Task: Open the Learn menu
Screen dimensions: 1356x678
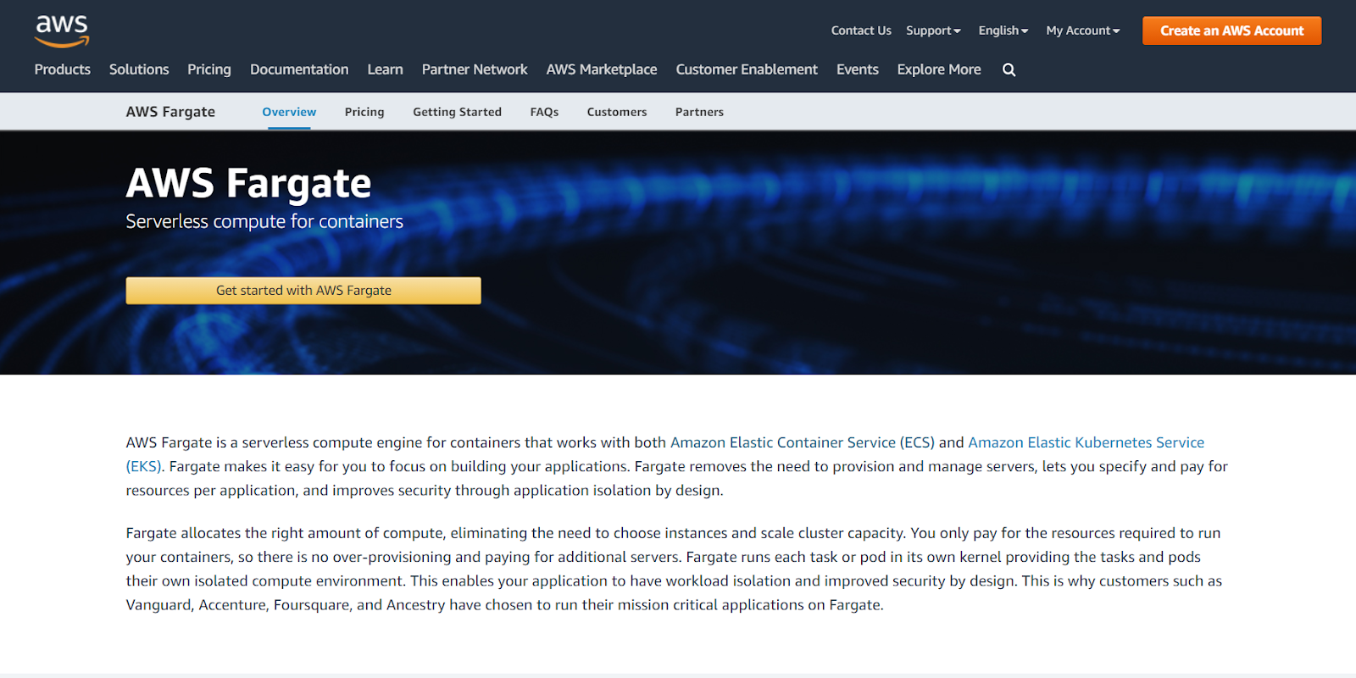Action: pos(385,69)
